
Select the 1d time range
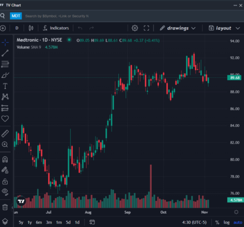click(77, 222)
